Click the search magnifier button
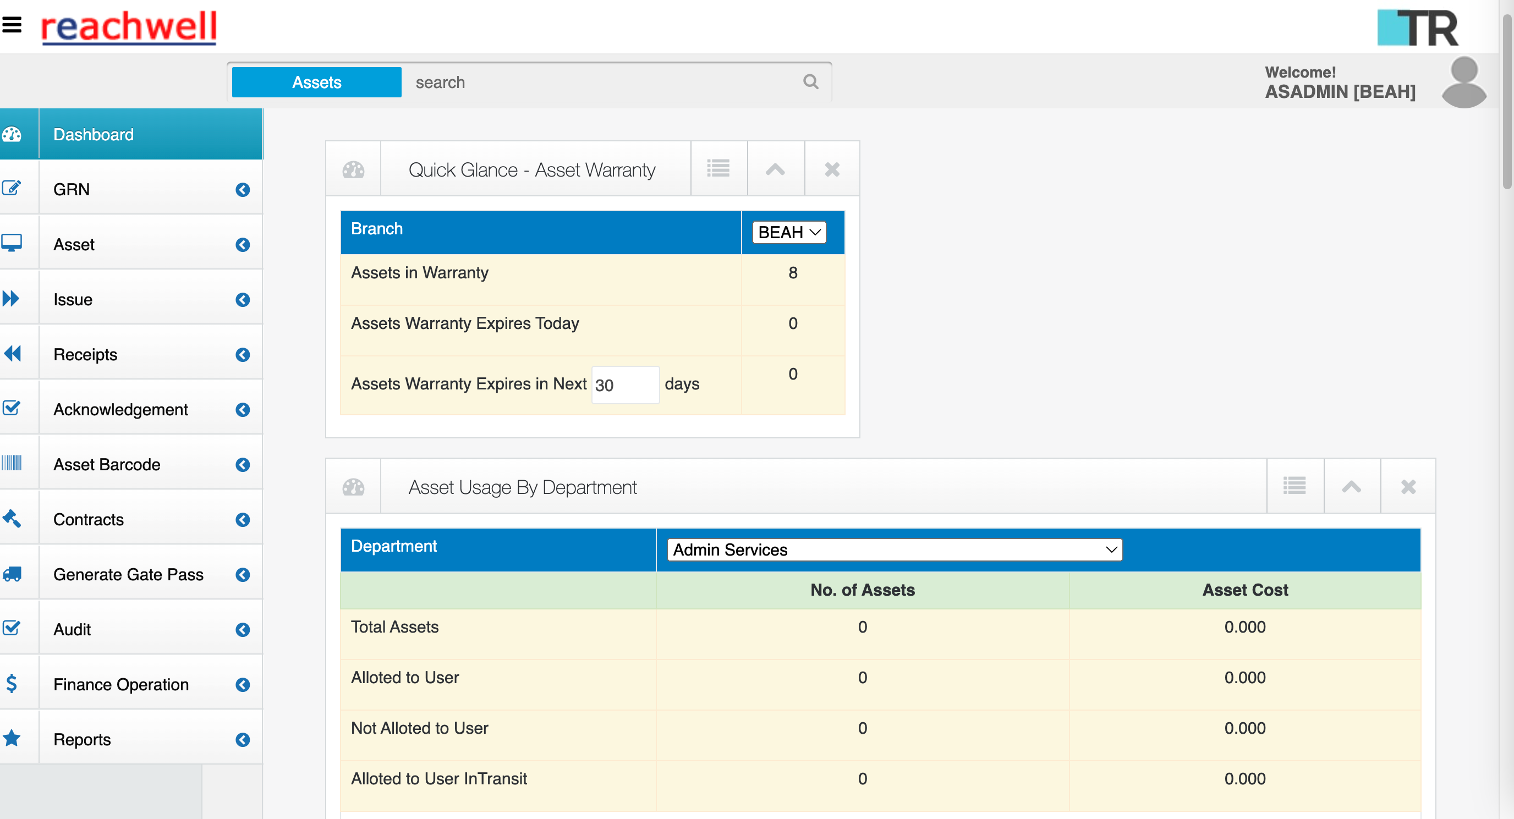 pos(811,81)
